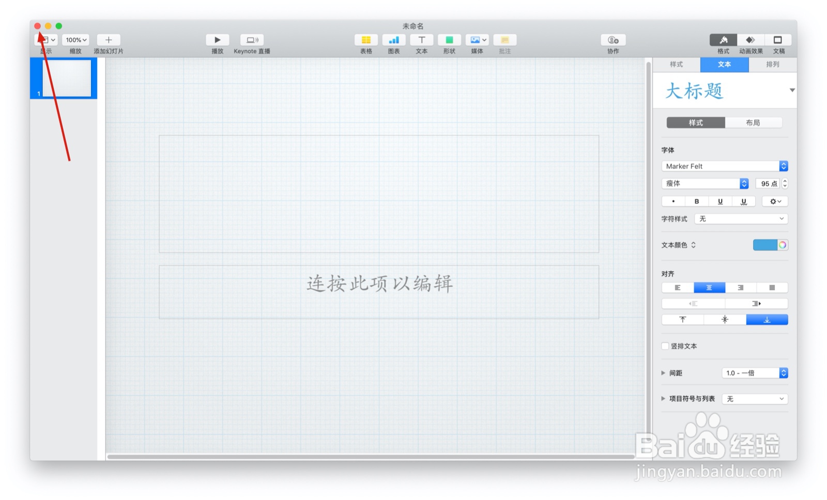Expand paragraph style 大标题 dropdown arrow
827x500 pixels.
coord(792,90)
